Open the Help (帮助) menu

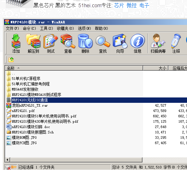click(x=101, y=28)
